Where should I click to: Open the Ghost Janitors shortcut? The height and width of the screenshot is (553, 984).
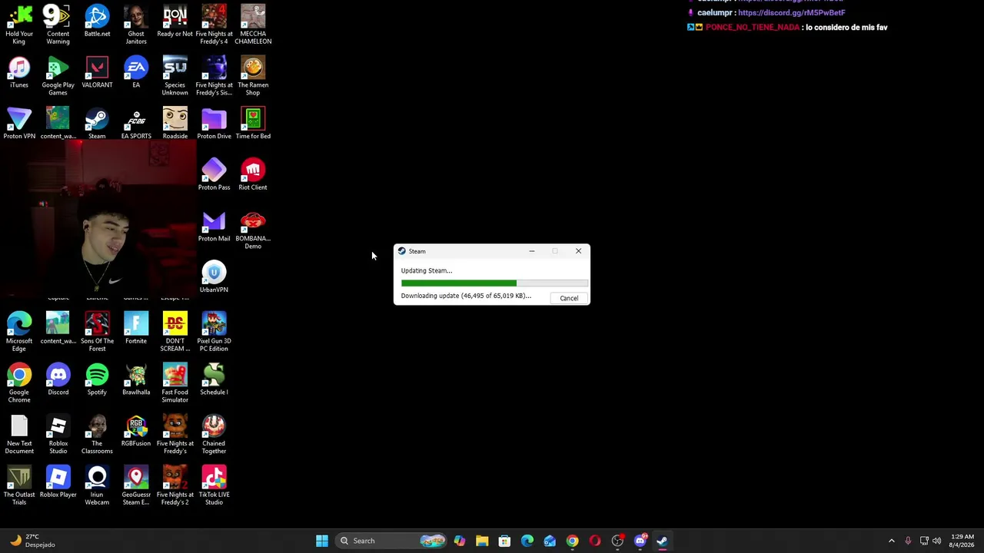point(136,25)
